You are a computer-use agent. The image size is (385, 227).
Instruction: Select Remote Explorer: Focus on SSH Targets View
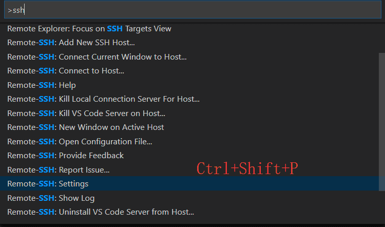click(189, 29)
